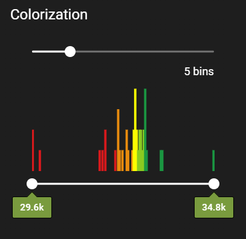Click the leftmost red histogram bar

tap(33, 150)
